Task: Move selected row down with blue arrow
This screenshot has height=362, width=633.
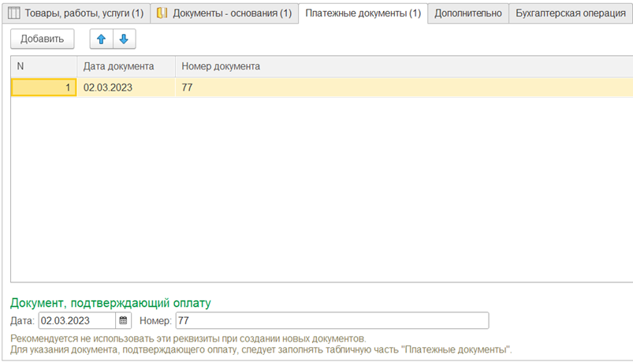Action: [x=125, y=39]
